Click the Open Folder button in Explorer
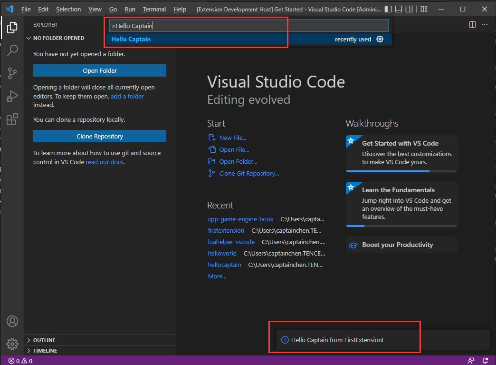 click(100, 70)
